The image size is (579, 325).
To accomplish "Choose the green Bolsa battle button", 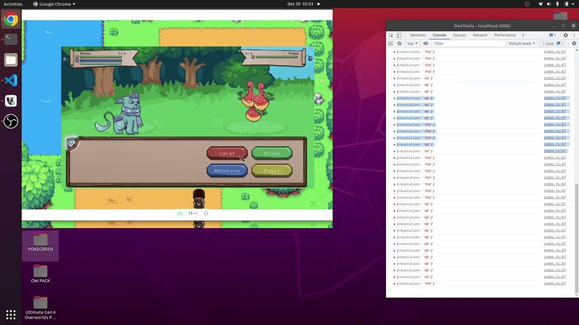I will click(272, 153).
